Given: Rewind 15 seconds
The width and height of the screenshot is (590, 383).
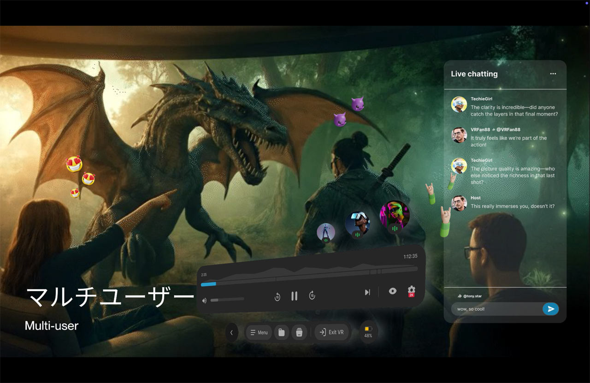Looking at the screenshot, I should coord(277,297).
